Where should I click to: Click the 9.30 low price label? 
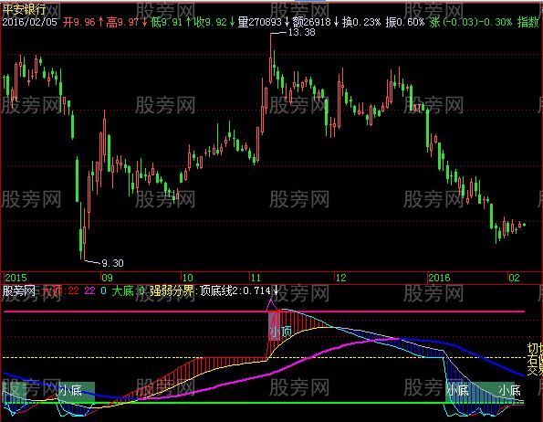click(x=112, y=263)
